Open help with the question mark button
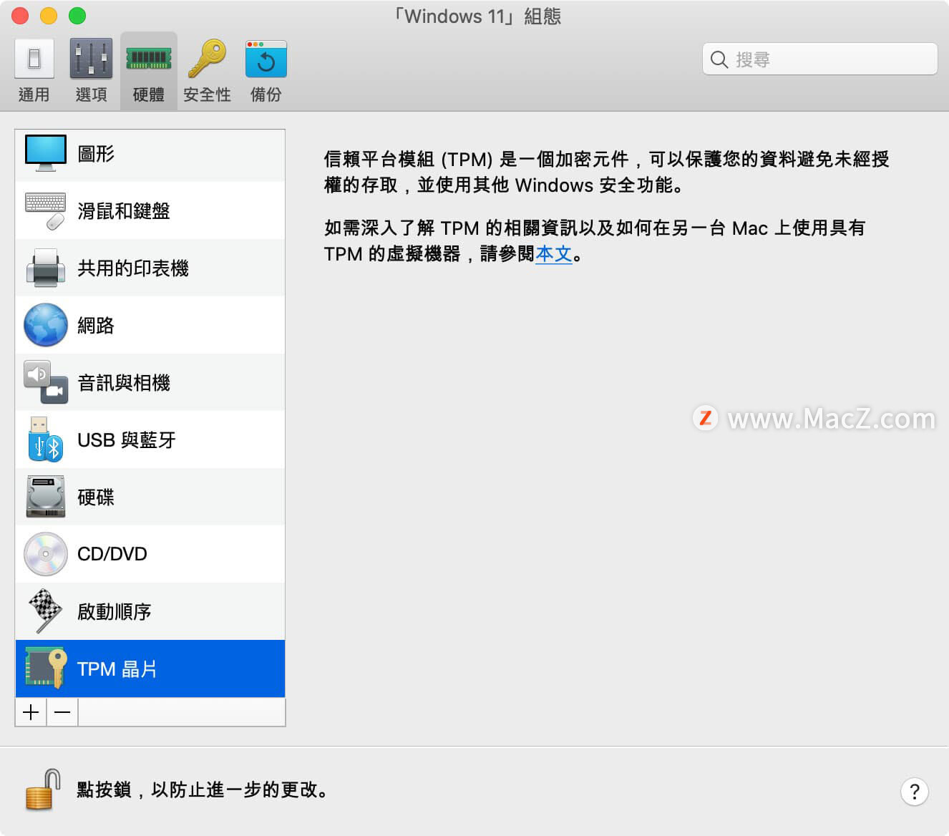949x836 pixels. coord(914,792)
